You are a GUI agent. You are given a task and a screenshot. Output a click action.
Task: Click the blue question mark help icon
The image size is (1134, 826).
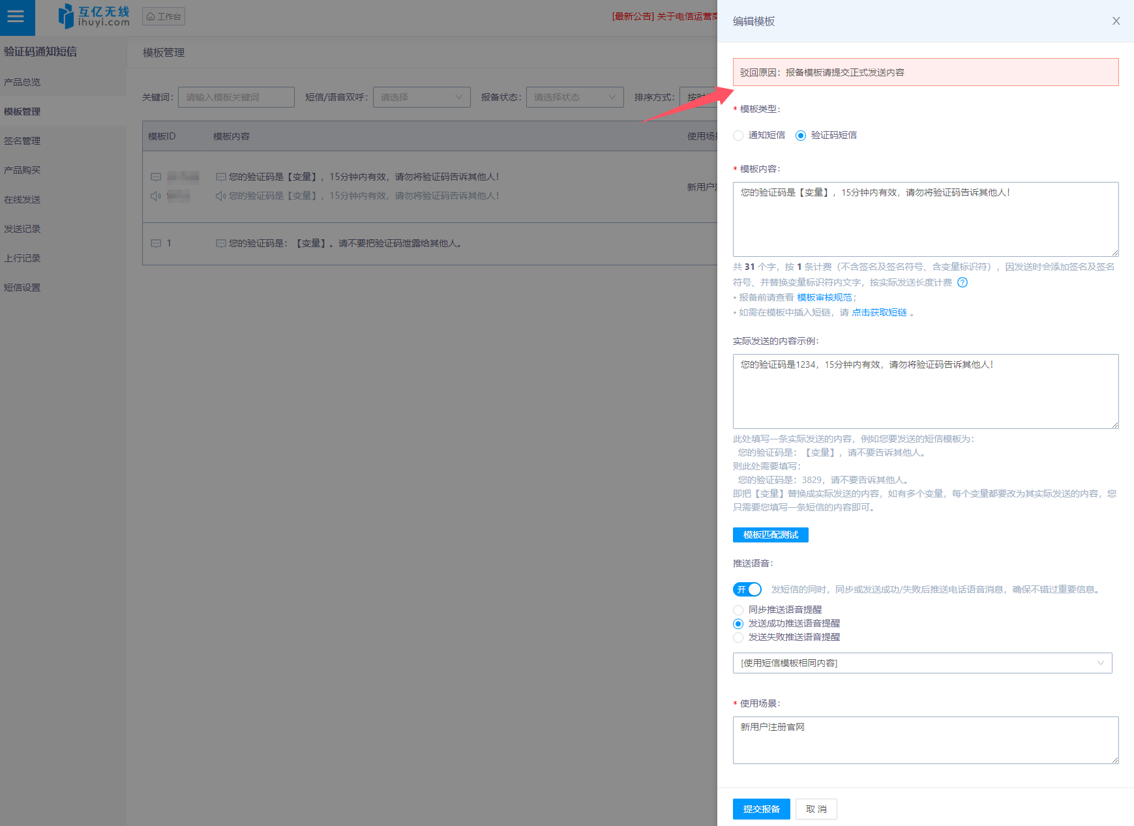pyautogui.click(x=962, y=282)
